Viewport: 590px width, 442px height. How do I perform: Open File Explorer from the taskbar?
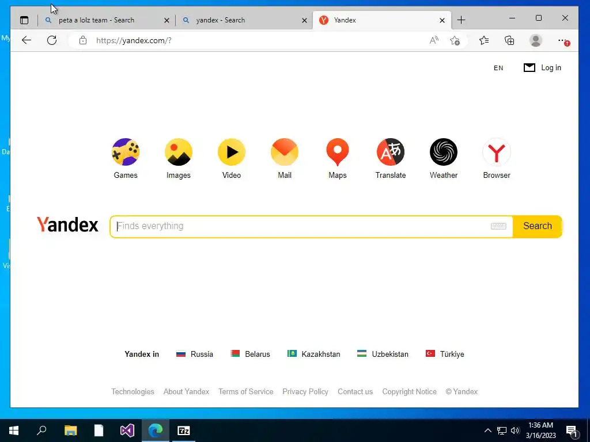pyautogui.click(x=70, y=430)
